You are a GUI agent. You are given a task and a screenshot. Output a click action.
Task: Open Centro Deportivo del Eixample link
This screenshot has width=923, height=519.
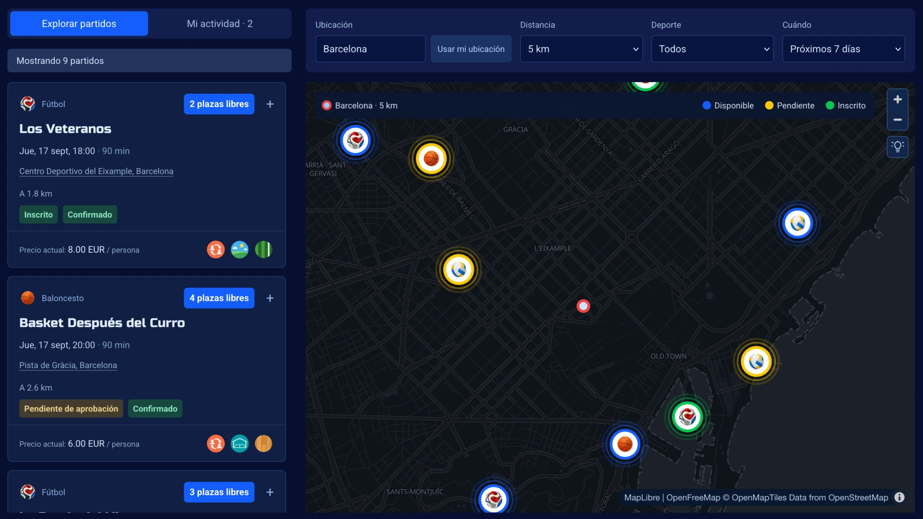pyautogui.click(x=96, y=171)
